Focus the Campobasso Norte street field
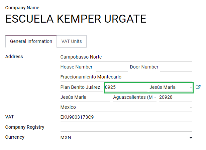Image resolution: width=206 pixels, height=150 pixels. 126,57
